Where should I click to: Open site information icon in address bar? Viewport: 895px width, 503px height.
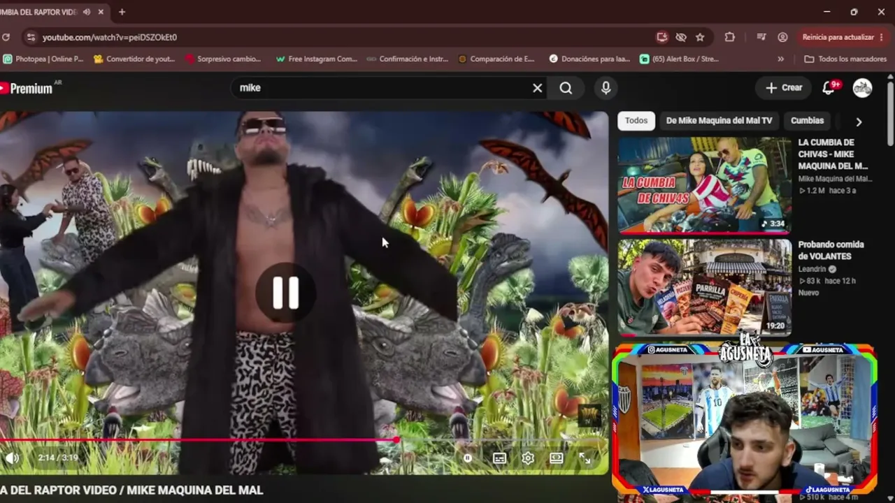tap(30, 37)
